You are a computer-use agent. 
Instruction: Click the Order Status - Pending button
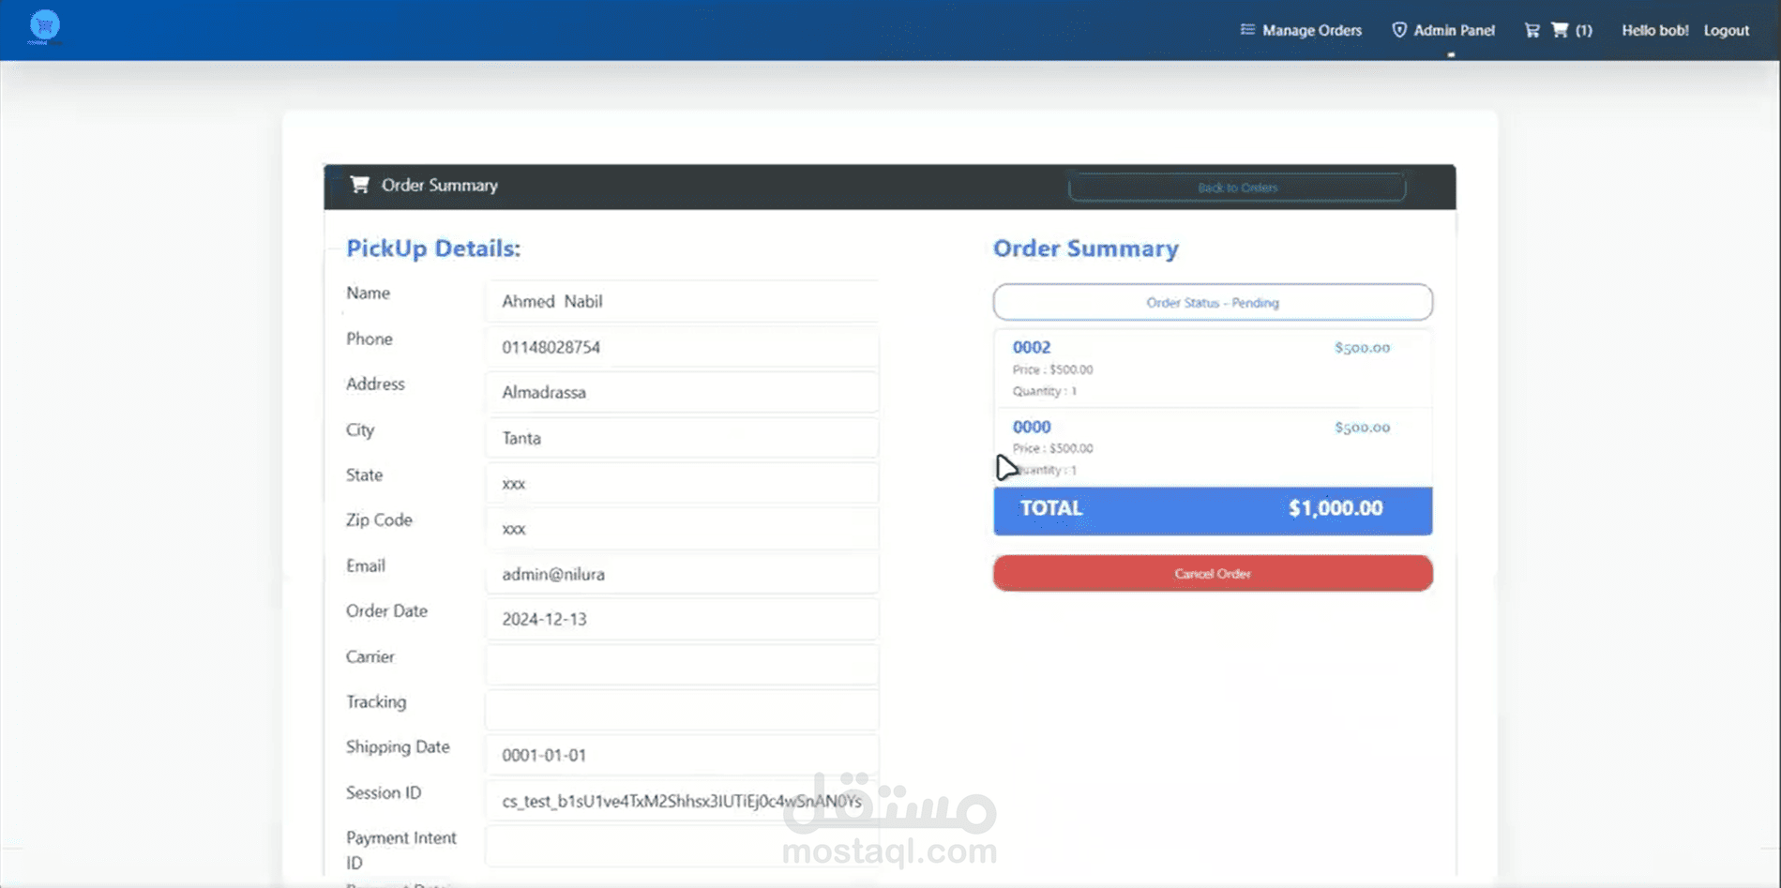(x=1213, y=302)
